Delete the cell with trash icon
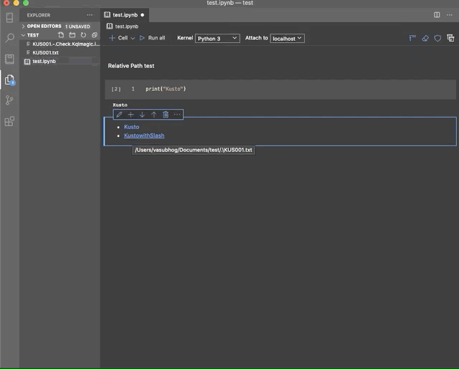Viewport: 459px width, 369px height. (x=166, y=115)
